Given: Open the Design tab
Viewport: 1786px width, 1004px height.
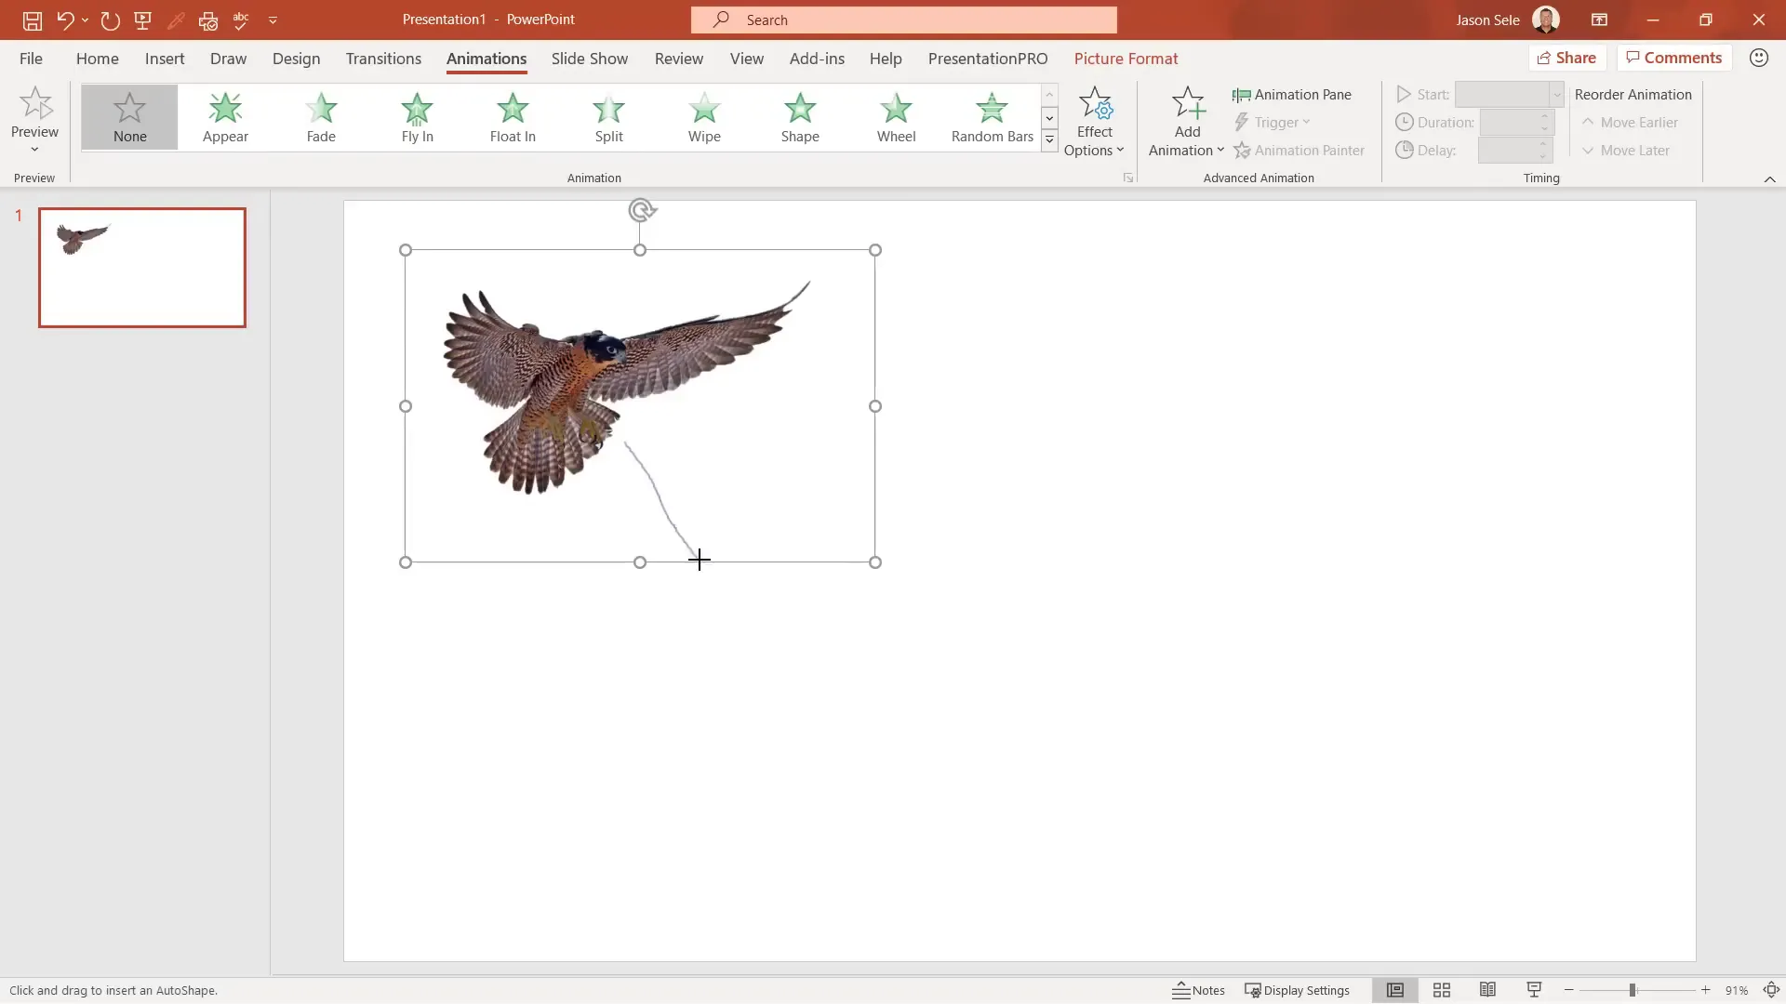Looking at the screenshot, I should [x=296, y=59].
